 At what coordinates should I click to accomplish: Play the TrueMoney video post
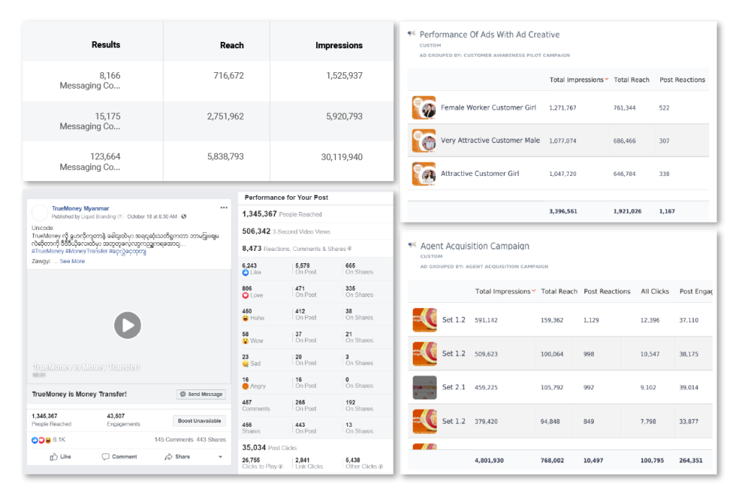point(127,325)
